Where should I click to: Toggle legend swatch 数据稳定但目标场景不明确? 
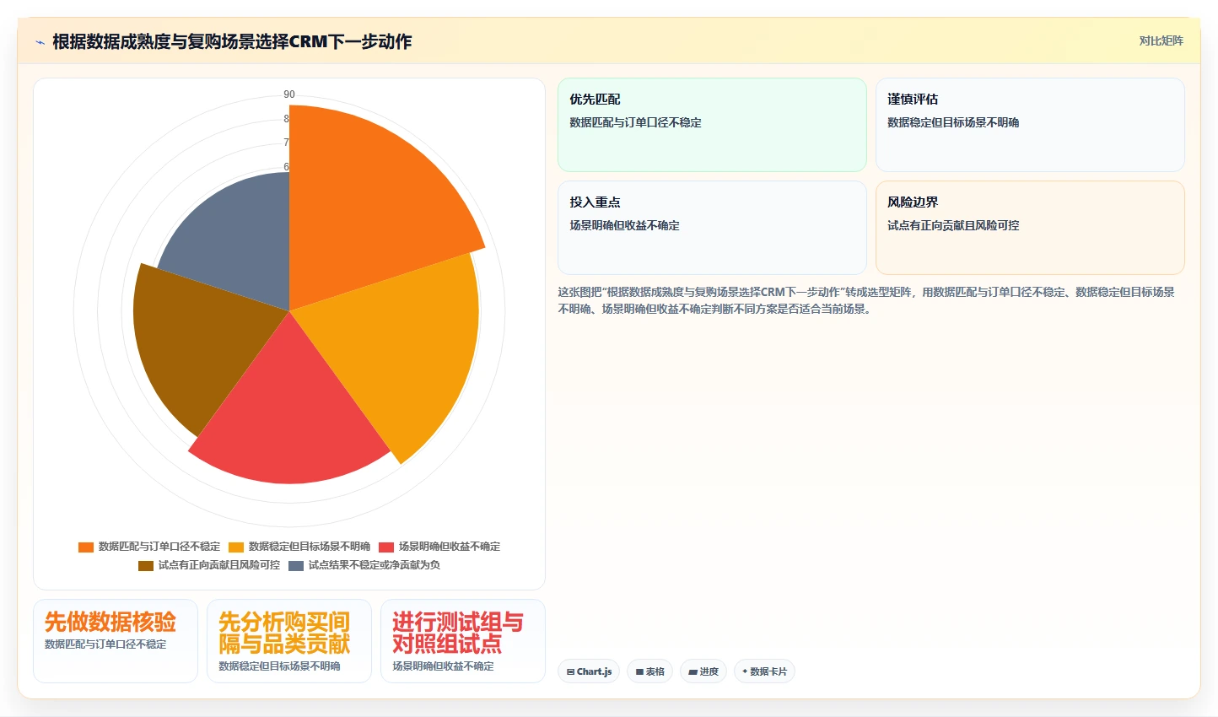pyautogui.click(x=236, y=547)
